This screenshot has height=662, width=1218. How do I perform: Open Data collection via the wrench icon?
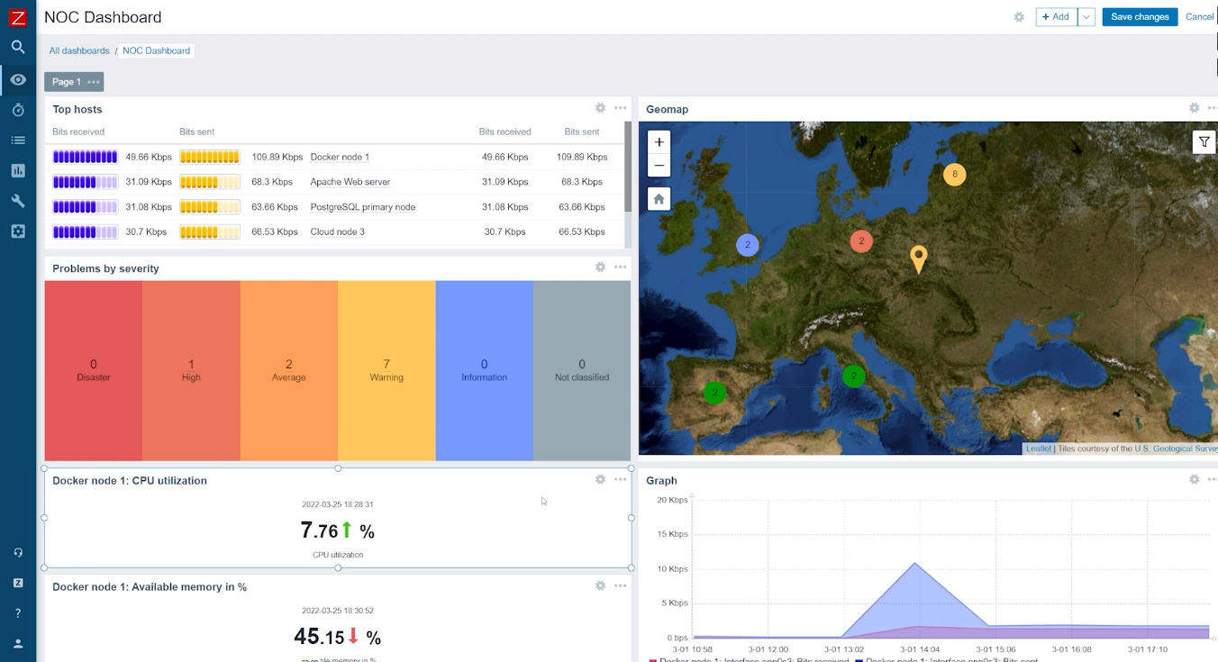[18, 200]
